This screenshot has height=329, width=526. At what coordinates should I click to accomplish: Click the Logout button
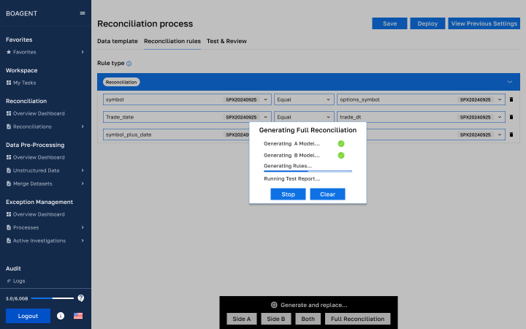(28, 316)
